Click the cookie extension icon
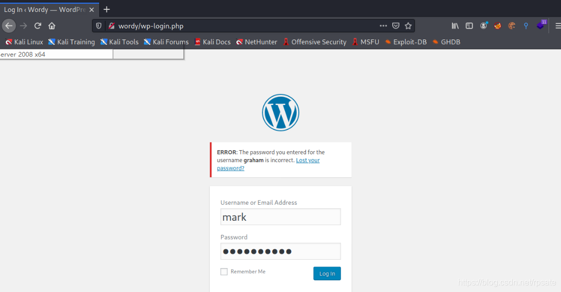Image resolution: width=561 pixels, height=292 pixels. pyautogui.click(x=512, y=26)
